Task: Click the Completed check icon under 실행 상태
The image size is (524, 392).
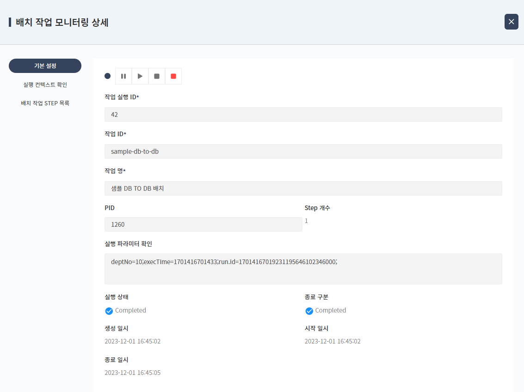Action: click(109, 311)
